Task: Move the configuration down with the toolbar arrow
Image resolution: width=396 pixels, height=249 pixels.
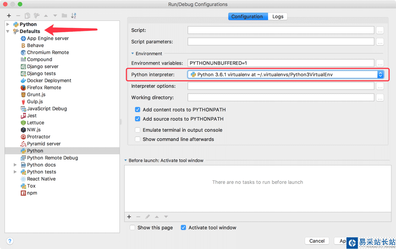Action: pos(55,16)
